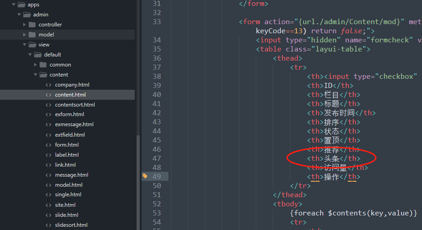Image resolution: width=422 pixels, height=230 pixels.
Task: Open slidesort.html file
Action: pyautogui.click(x=71, y=225)
